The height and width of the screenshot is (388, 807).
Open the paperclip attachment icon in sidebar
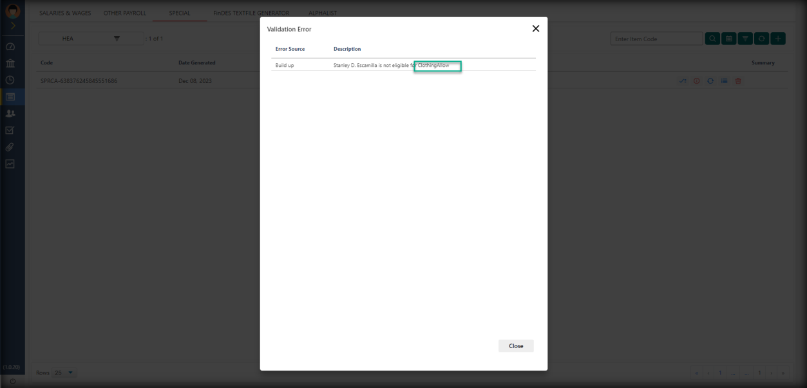[10, 147]
